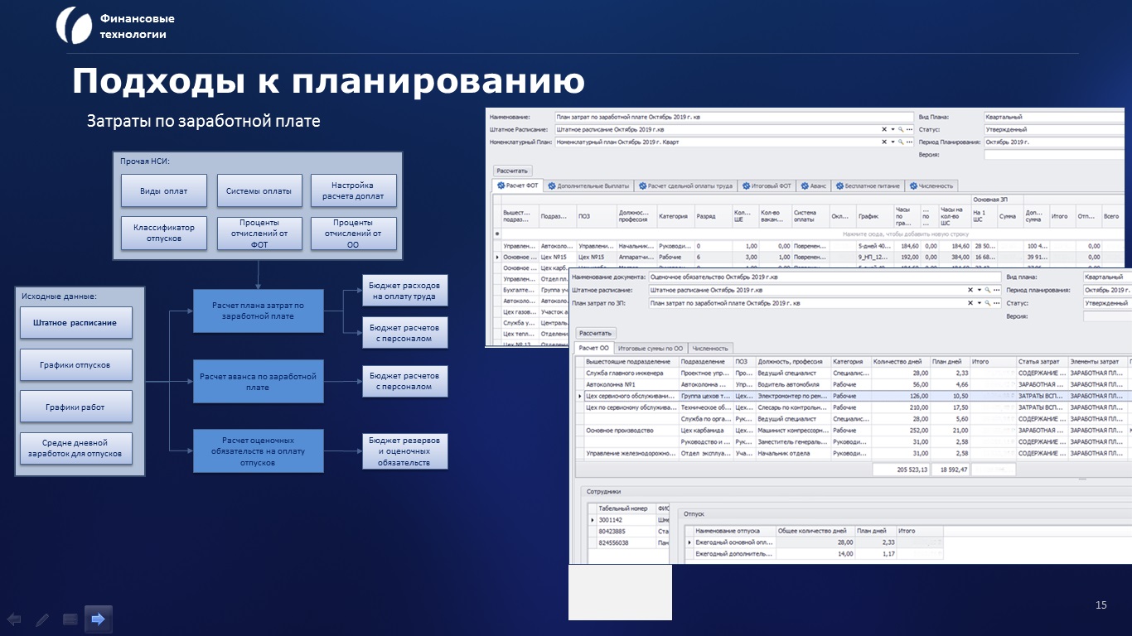Viewport: 1132px width, 636px height.
Task: Search icon in План затрат по ЗП row
Action: pyautogui.click(x=989, y=304)
